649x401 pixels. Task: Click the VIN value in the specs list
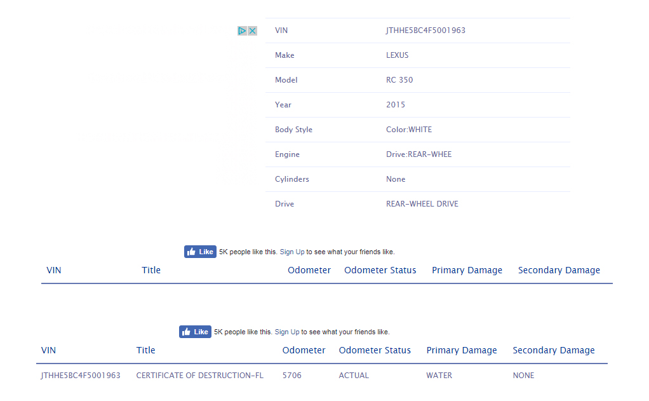tap(425, 31)
